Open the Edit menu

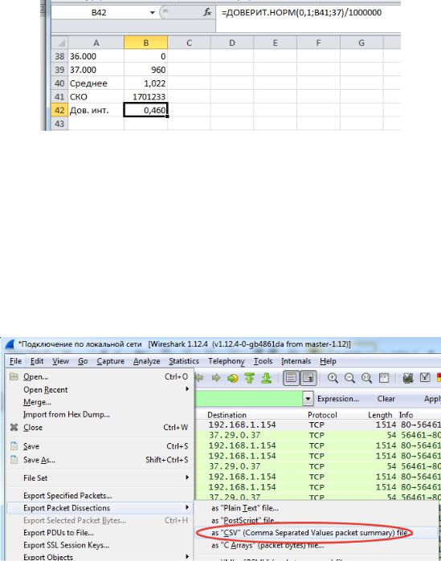(x=37, y=361)
